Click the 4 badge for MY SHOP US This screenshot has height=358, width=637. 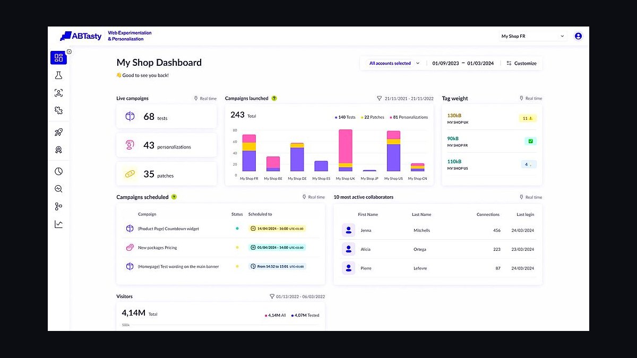click(528, 164)
